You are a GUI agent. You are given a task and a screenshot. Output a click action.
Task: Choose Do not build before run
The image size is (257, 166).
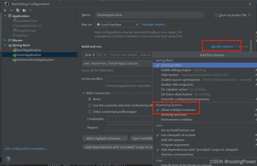point(205,130)
